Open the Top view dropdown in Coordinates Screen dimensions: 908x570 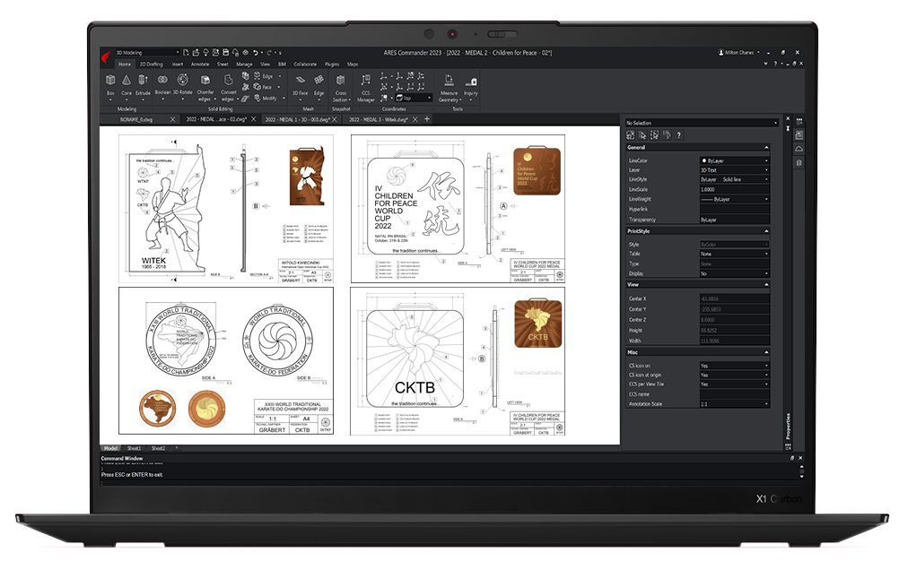point(414,98)
